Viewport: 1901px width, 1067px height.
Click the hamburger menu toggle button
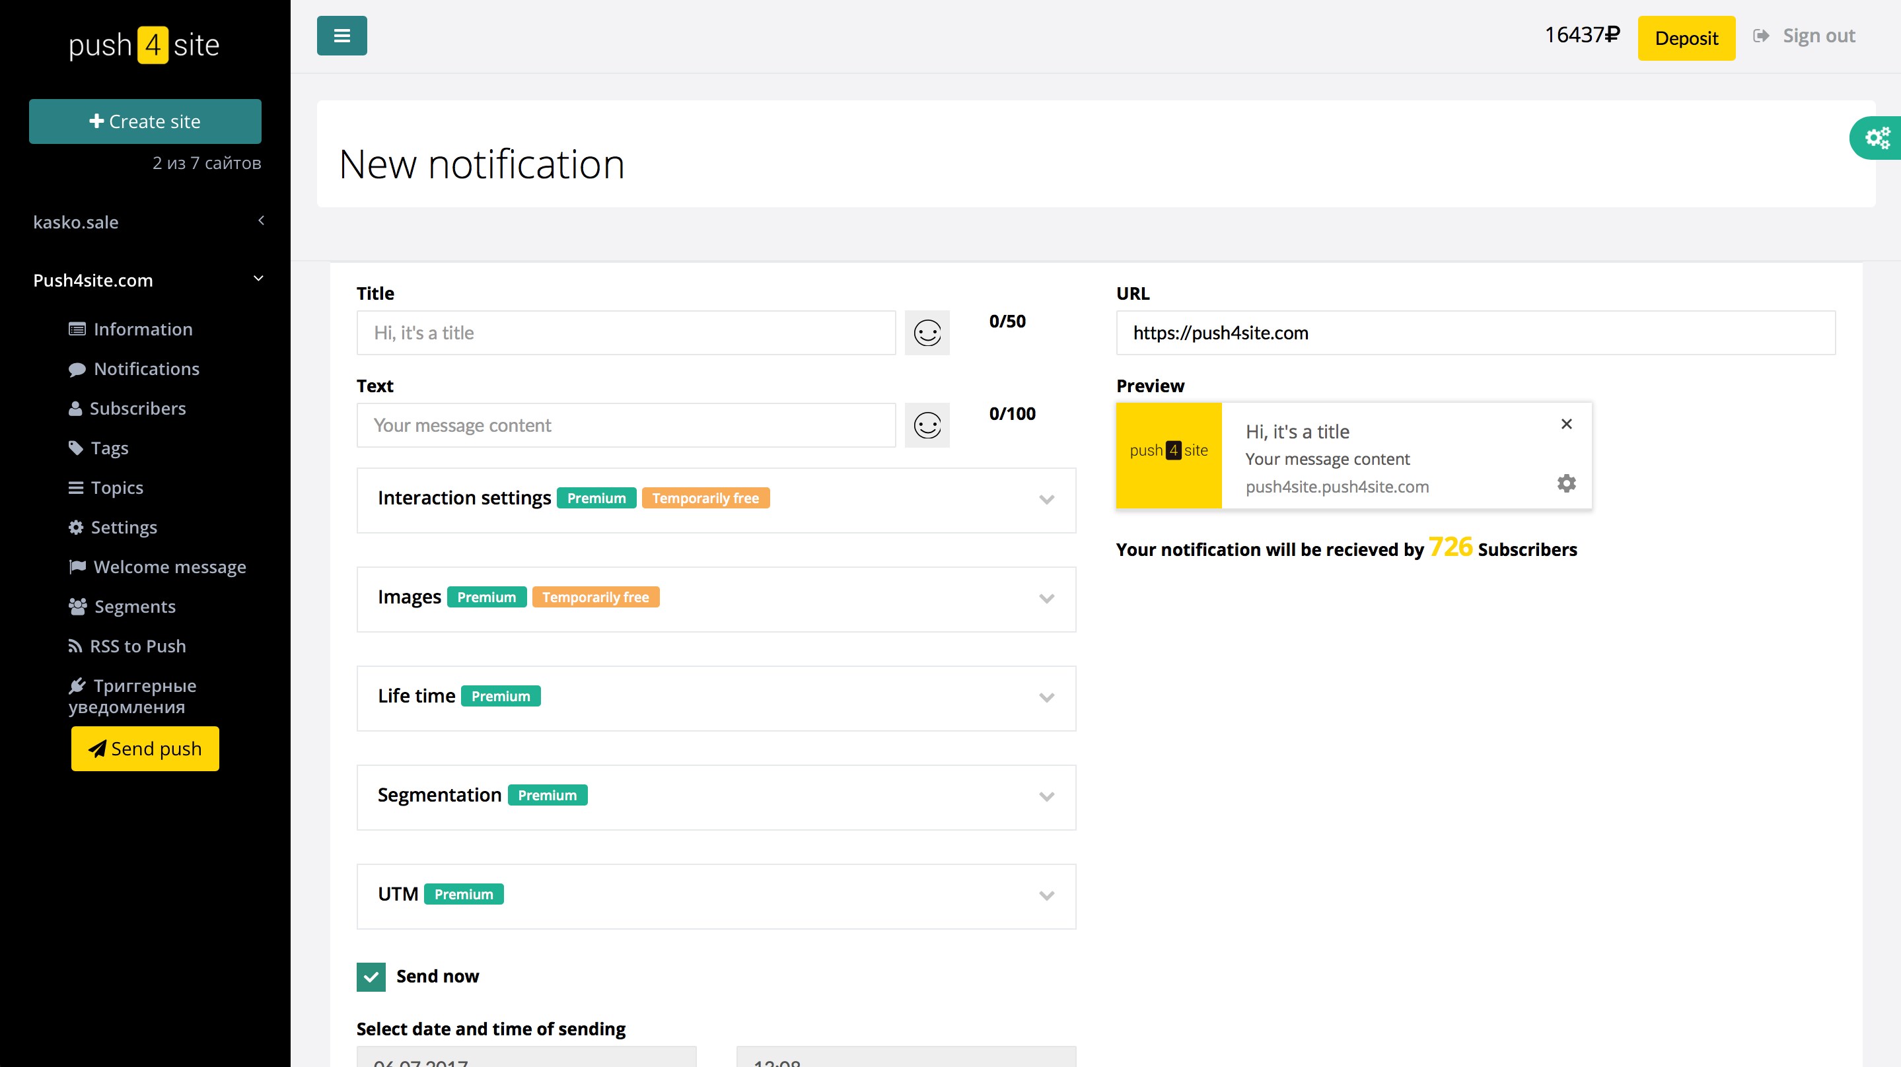[341, 36]
